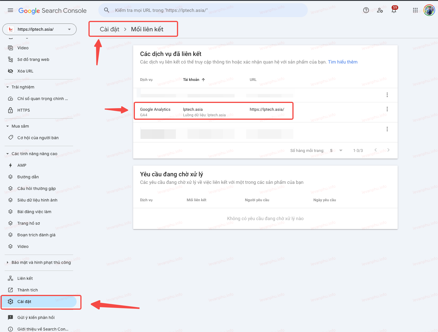Click the 1-3/3 pagination text
Screen dimensions: 438x332
[358, 150]
